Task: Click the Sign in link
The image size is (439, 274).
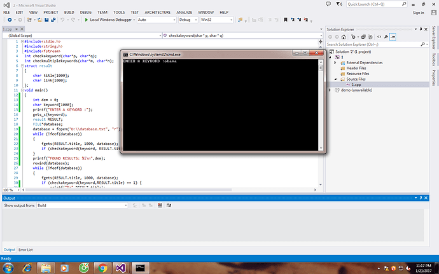Action: pos(418,12)
